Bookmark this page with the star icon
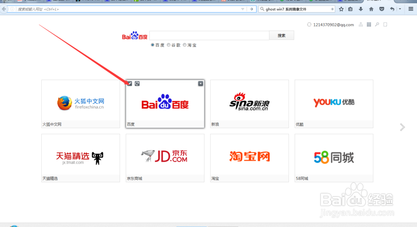Image resolution: width=417 pixels, height=227 pixels. [341, 9]
